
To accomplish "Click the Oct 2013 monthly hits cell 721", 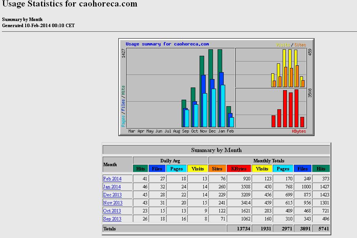I will coord(321,211).
